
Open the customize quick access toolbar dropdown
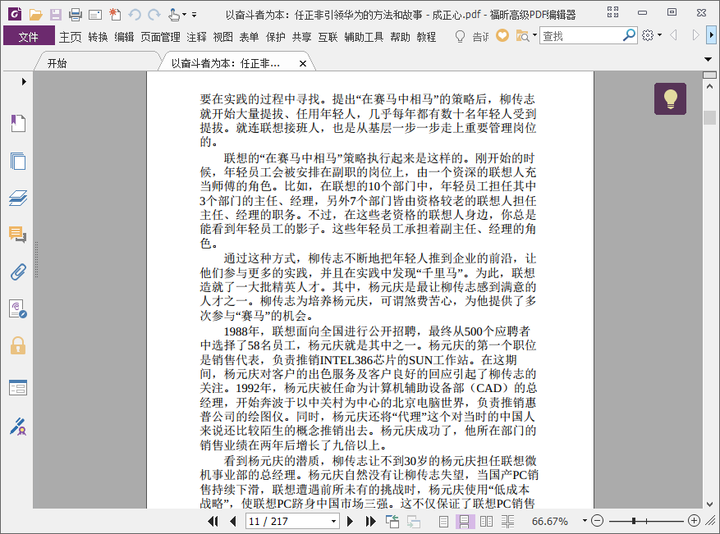tap(195, 15)
